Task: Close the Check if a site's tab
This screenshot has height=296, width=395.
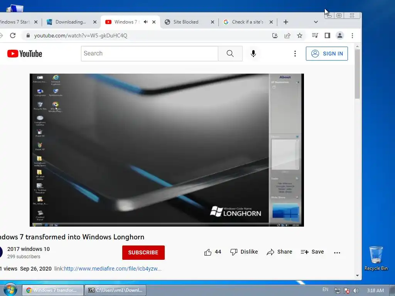Action: [271, 22]
